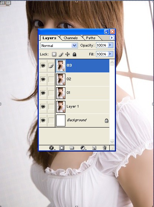The height and width of the screenshot is (207, 154).
Task: Minimize the Layers palette window
Action: click(x=106, y=32)
